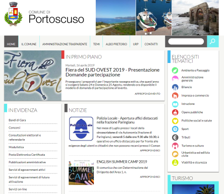Viewport: 224px width, 194px height.
Task: Click the Viabilità e sicurezza cone icon
Action: coord(175,162)
